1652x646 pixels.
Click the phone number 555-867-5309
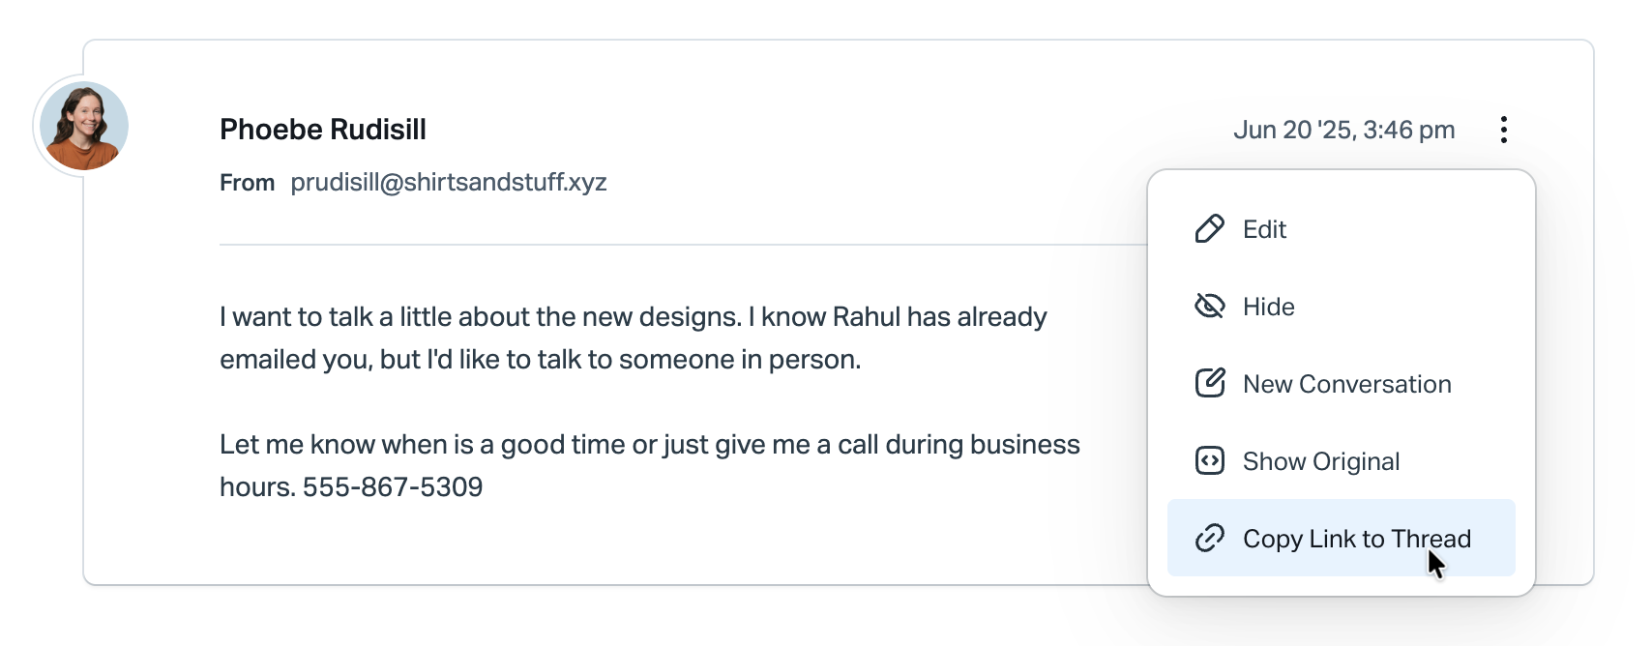pyautogui.click(x=393, y=486)
